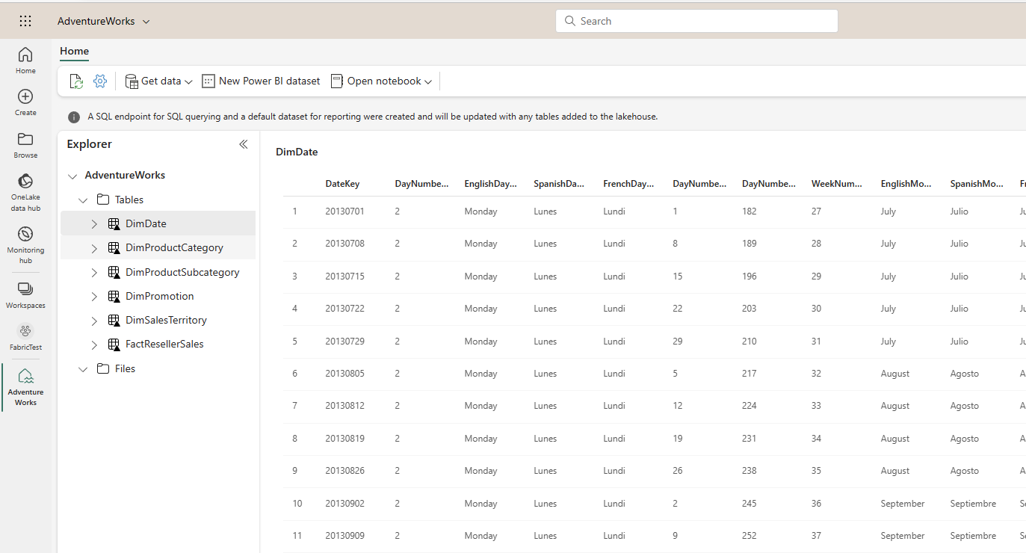Click the Open notebook button
This screenshot has width=1026, height=553.
coord(381,81)
